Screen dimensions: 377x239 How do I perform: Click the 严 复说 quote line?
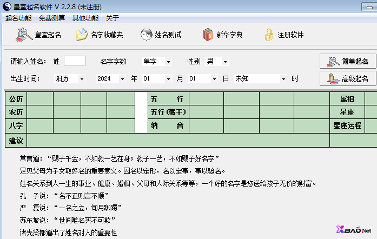[x=71, y=208]
